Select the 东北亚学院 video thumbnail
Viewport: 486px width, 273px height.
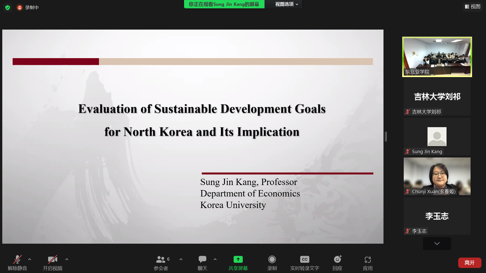(x=437, y=57)
